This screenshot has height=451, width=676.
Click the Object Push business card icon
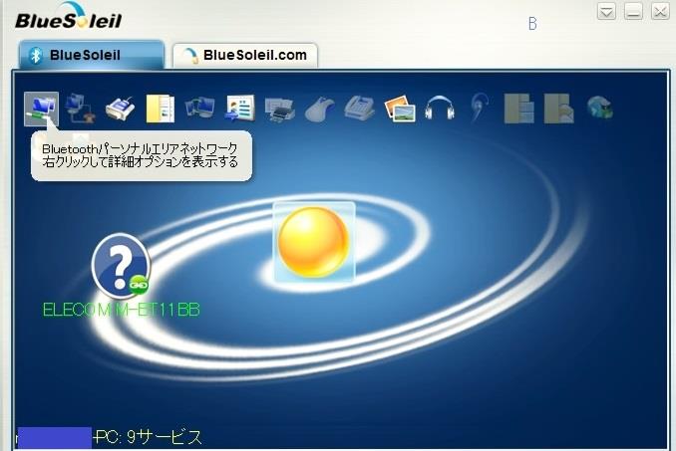[239, 109]
